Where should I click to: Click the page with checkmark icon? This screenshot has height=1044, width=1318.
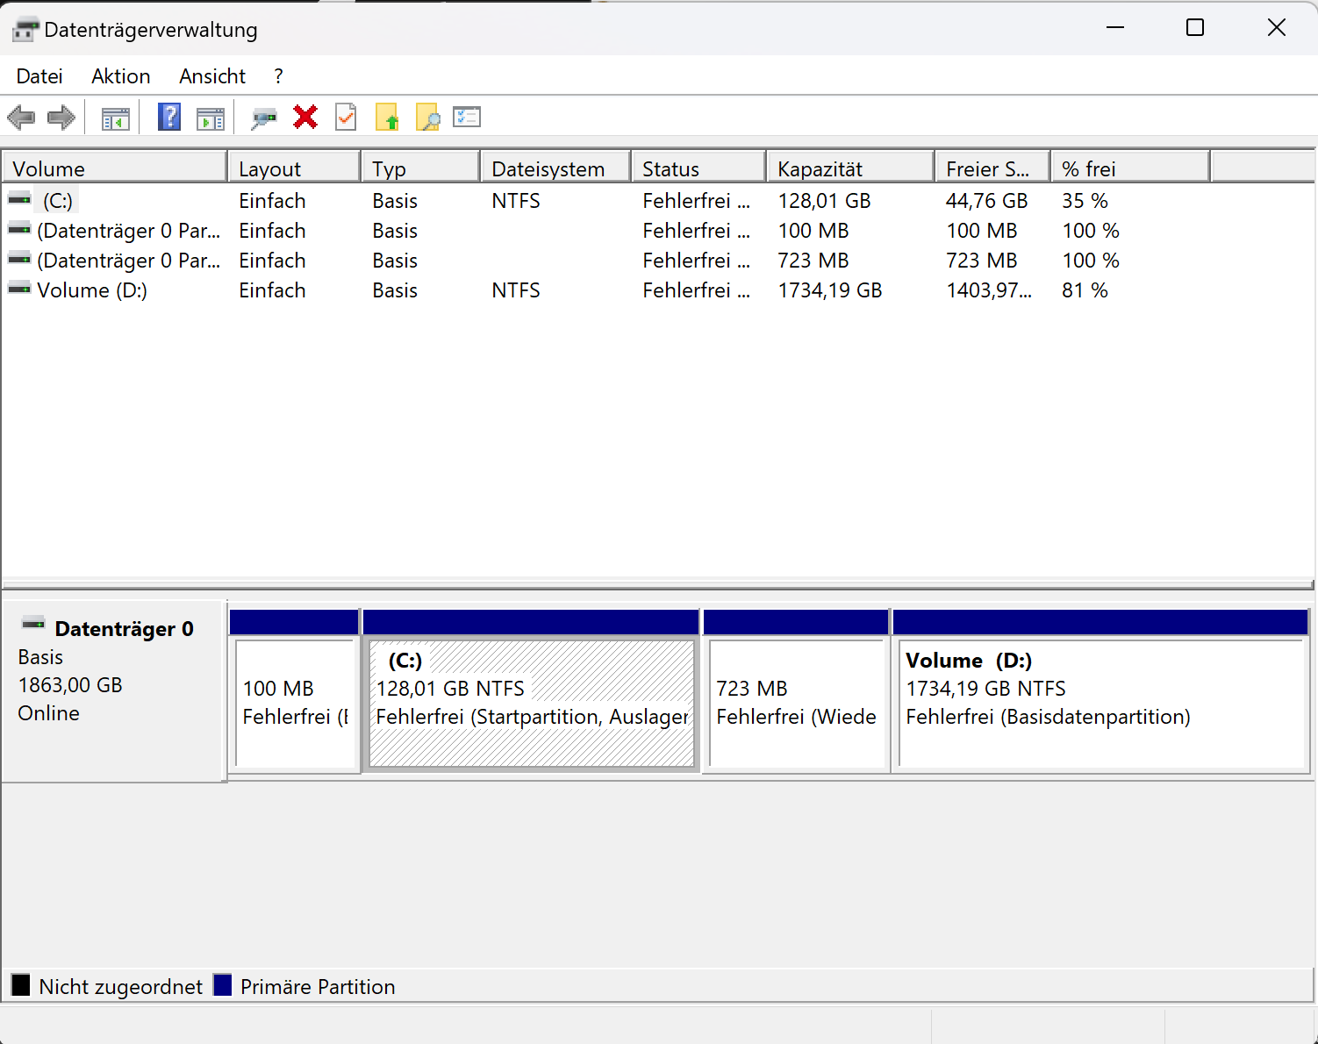click(x=347, y=117)
